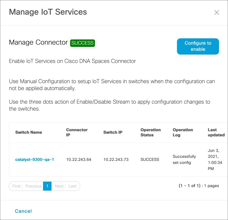Screen dimensions: 228x220
Task: Sort by the Operation Log column
Action: (x=183, y=132)
